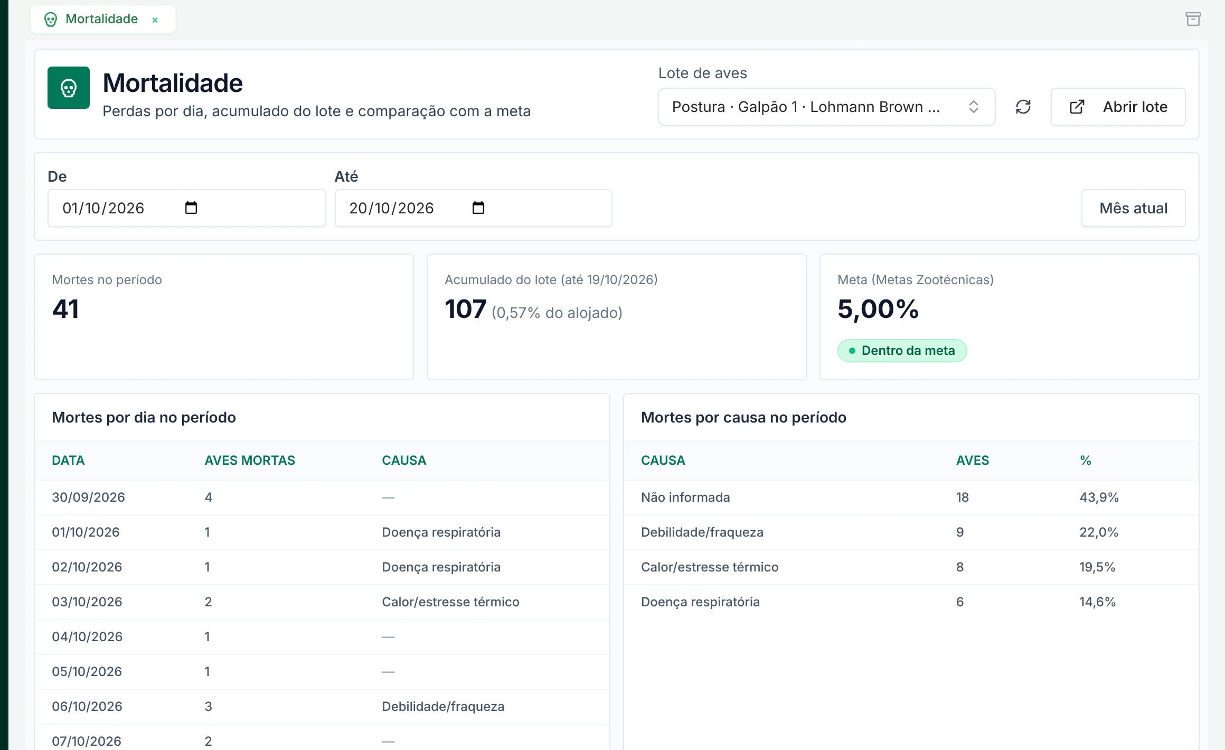Viewport: 1225px width, 750px height.
Task: Click the 5,00% meta value
Action: [878, 309]
